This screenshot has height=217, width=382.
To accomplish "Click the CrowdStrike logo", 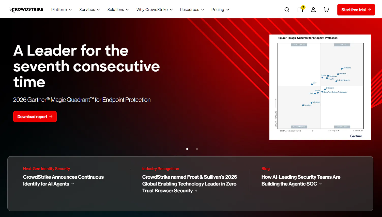I will point(26,10).
